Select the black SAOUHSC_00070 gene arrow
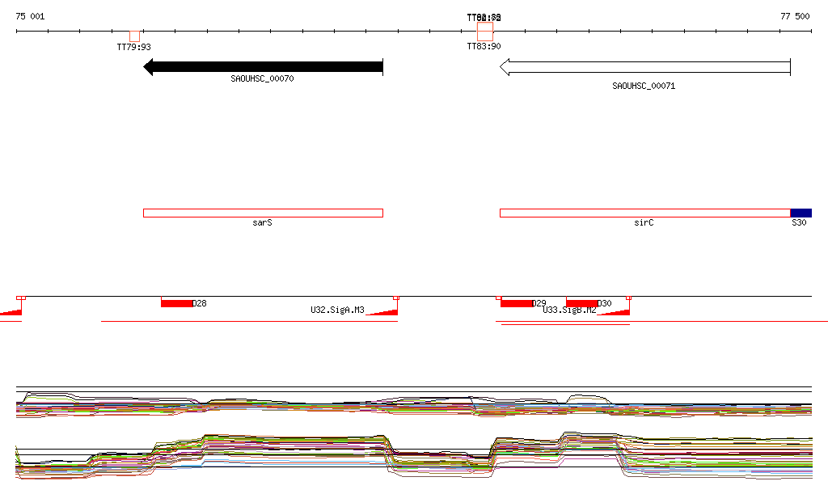Screen dimensions: 828x494 coord(263,67)
